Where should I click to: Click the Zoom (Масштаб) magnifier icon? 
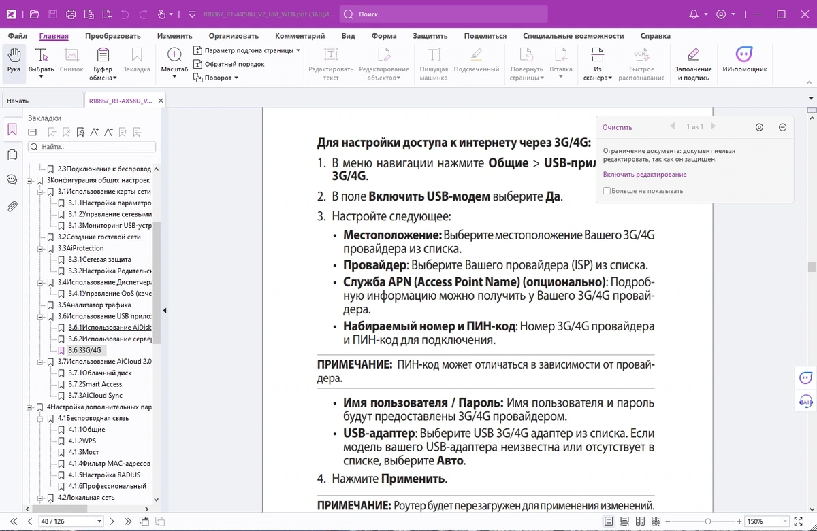tap(175, 56)
